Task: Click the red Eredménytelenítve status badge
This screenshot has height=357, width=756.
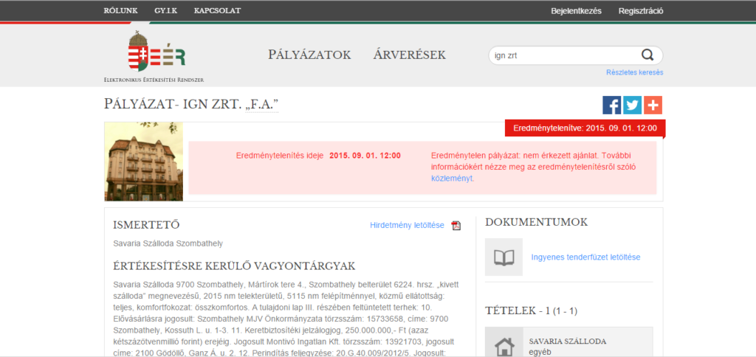Action: [585, 128]
